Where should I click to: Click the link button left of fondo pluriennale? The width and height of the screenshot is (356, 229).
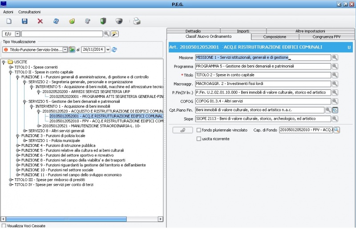pyautogui.click(x=183, y=130)
